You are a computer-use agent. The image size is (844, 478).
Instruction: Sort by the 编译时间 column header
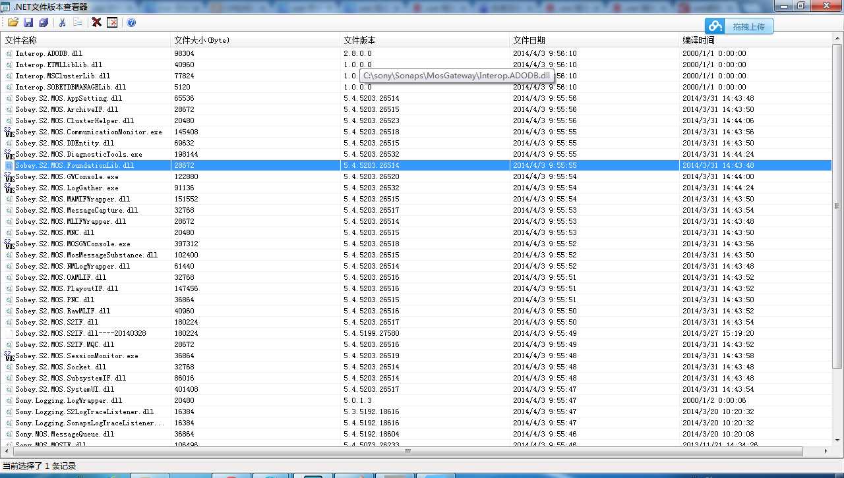pyautogui.click(x=756, y=40)
